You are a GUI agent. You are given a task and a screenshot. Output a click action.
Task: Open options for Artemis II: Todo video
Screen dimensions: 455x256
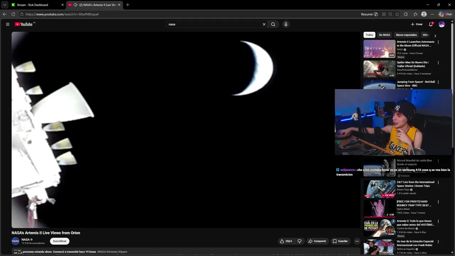click(x=438, y=221)
